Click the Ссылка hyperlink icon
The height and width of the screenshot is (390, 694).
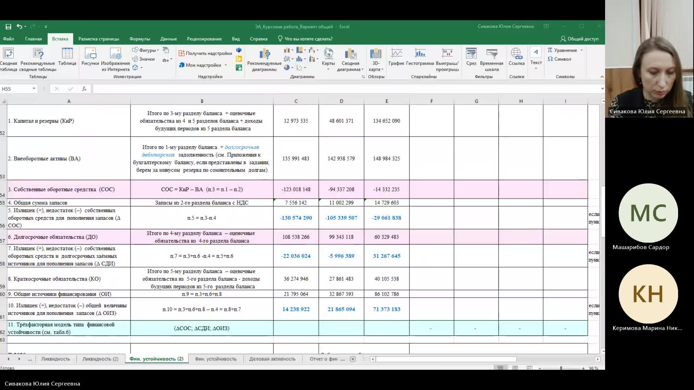(517, 57)
